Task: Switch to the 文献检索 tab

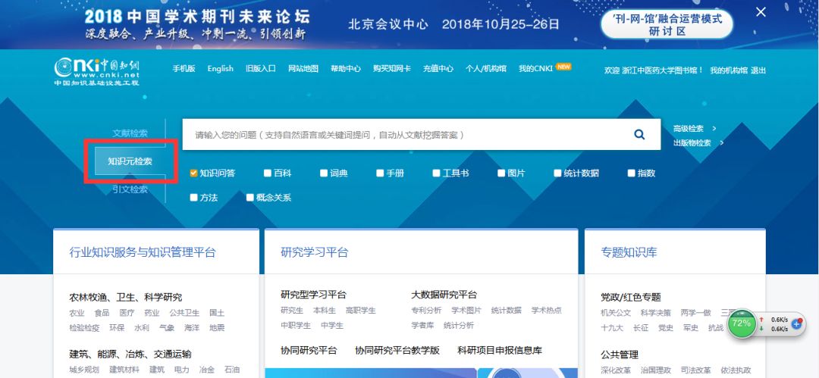Action: [x=130, y=133]
